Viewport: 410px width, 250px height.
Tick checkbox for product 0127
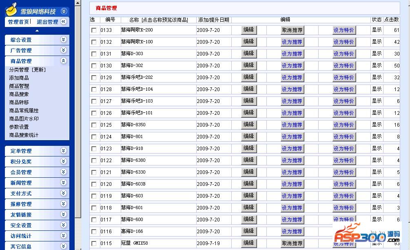[x=94, y=101]
